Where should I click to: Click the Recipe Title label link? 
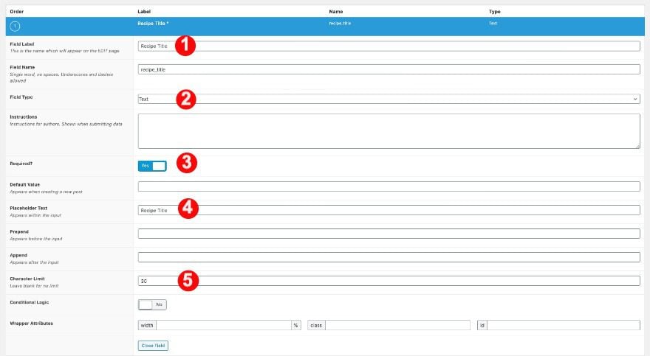click(153, 24)
